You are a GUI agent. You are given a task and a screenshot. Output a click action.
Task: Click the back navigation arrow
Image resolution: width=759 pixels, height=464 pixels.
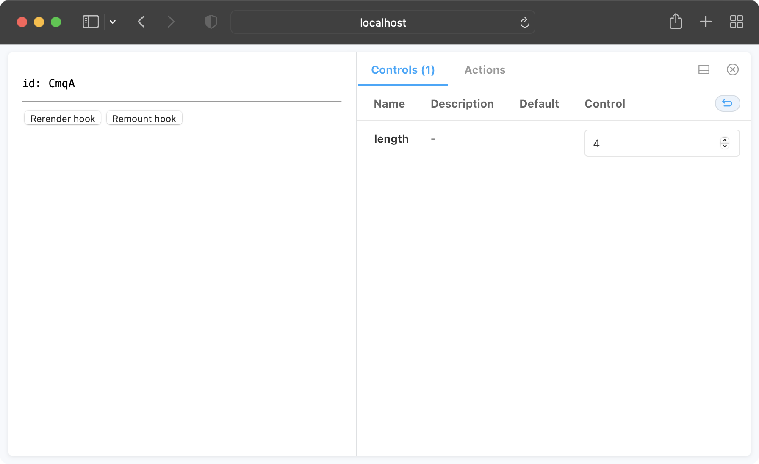(141, 22)
